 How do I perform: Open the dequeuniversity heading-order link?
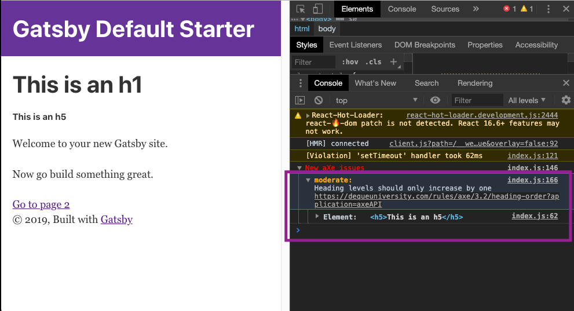[436, 200]
